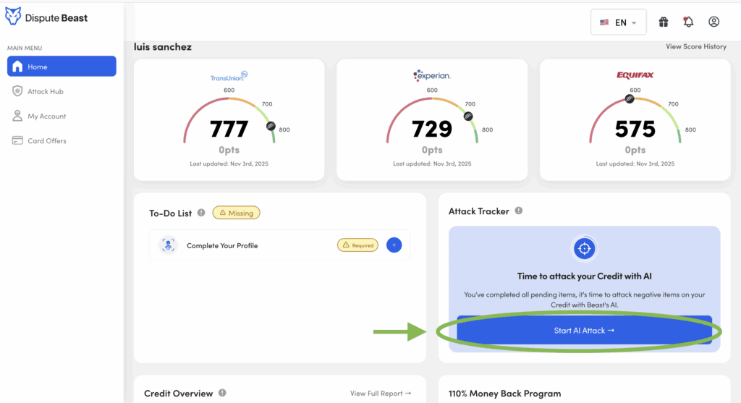Open the user profile icon
This screenshot has width=741, height=403.
714,22
